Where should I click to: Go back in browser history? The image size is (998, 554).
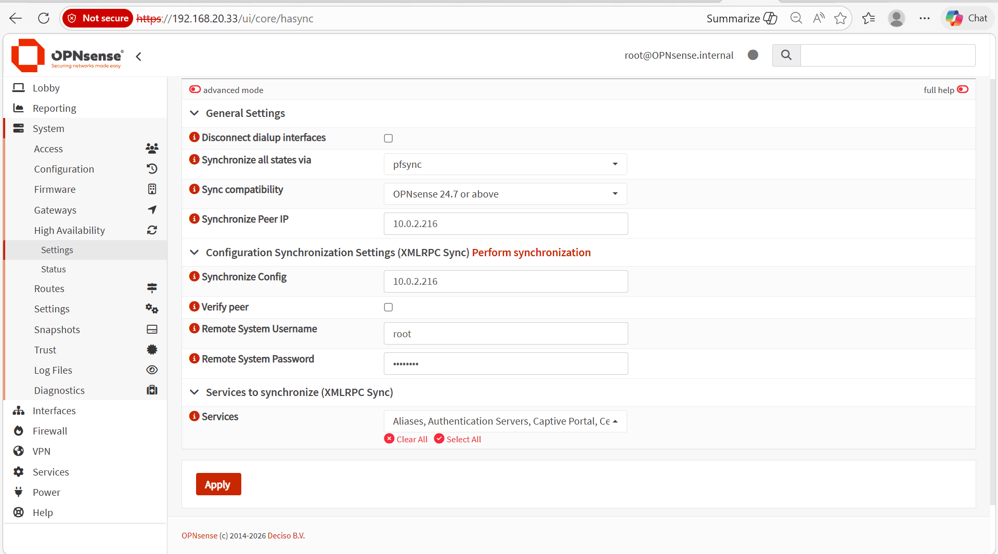click(x=16, y=18)
